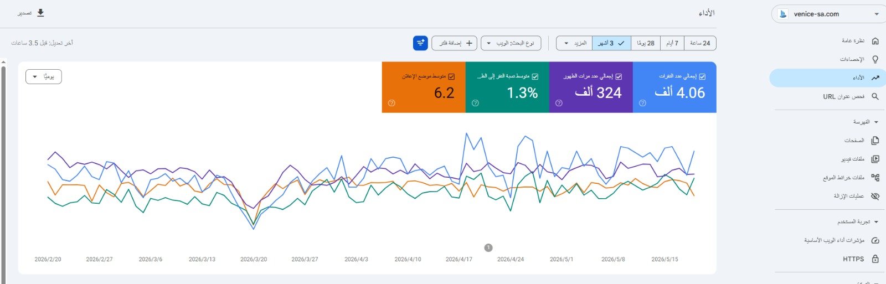Click the annotation marker numbered 1 on the chart

pyautogui.click(x=488, y=247)
